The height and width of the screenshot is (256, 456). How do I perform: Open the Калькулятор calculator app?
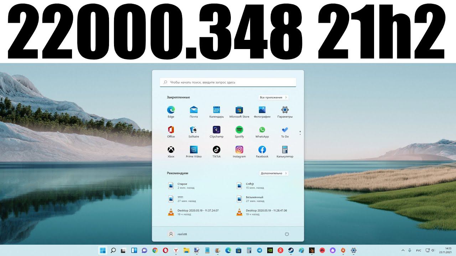pyautogui.click(x=285, y=151)
